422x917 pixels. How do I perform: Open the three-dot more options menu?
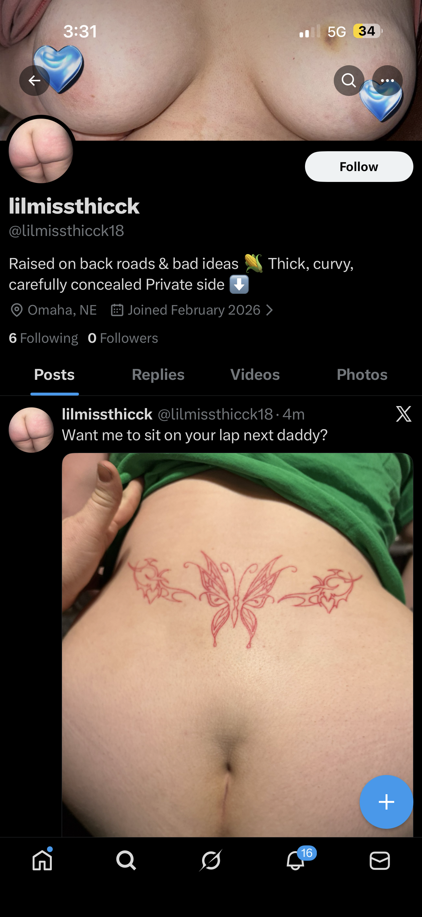[387, 81]
